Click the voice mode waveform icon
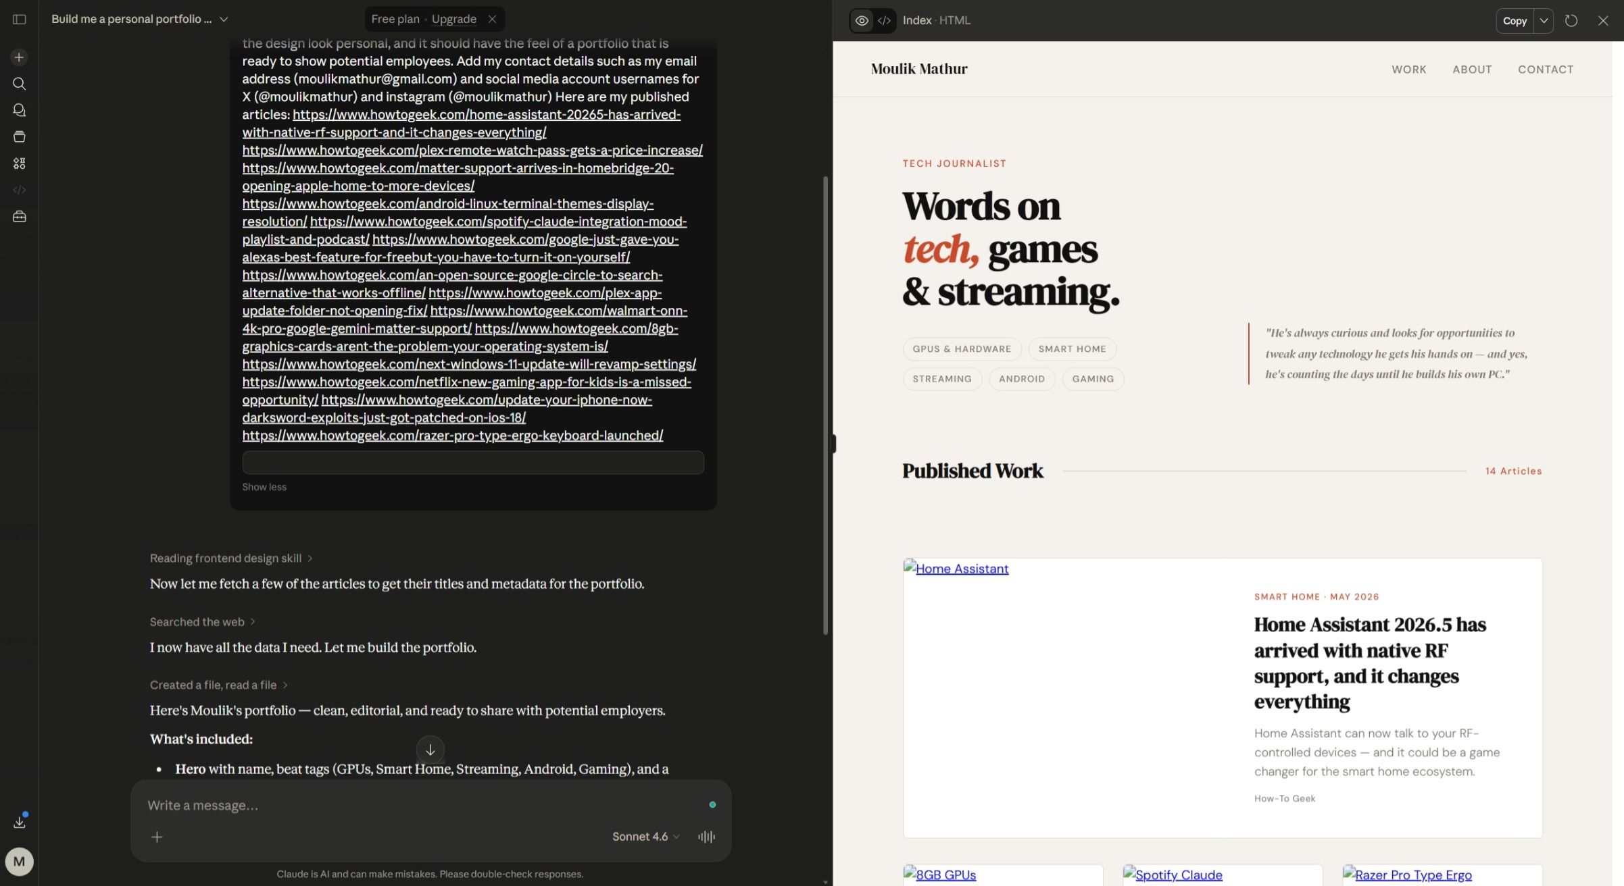The width and height of the screenshot is (1624, 886). 706,837
